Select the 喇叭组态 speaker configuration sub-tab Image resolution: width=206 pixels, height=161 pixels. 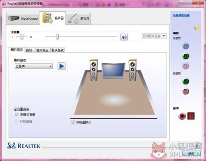[17, 50]
